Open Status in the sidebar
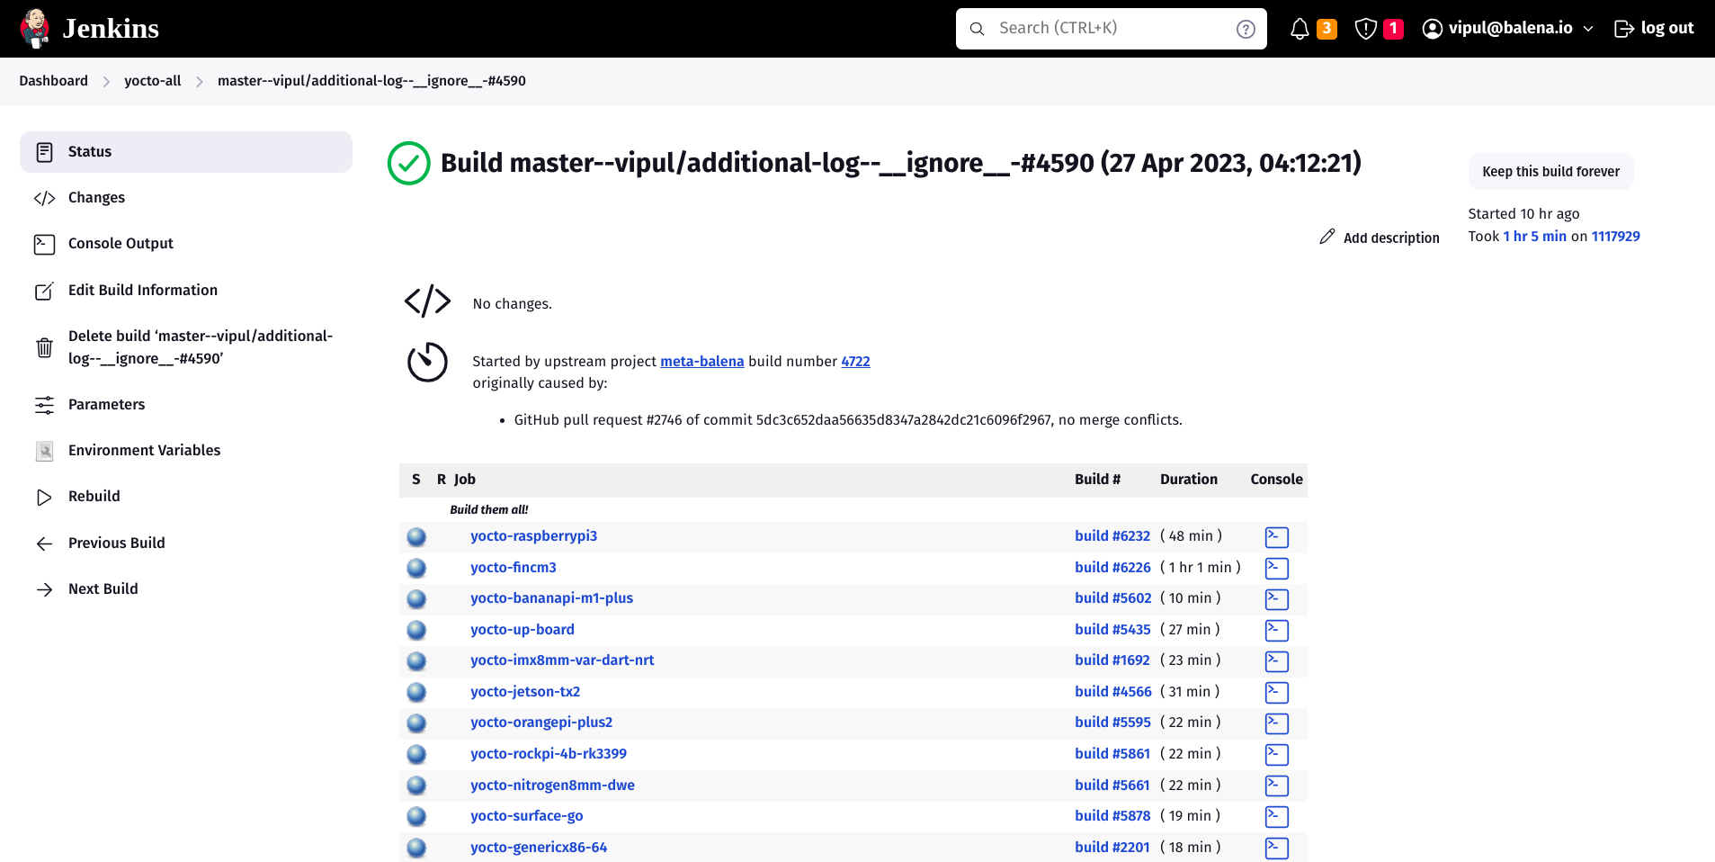Image resolution: width=1715 pixels, height=862 pixels. [186, 152]
